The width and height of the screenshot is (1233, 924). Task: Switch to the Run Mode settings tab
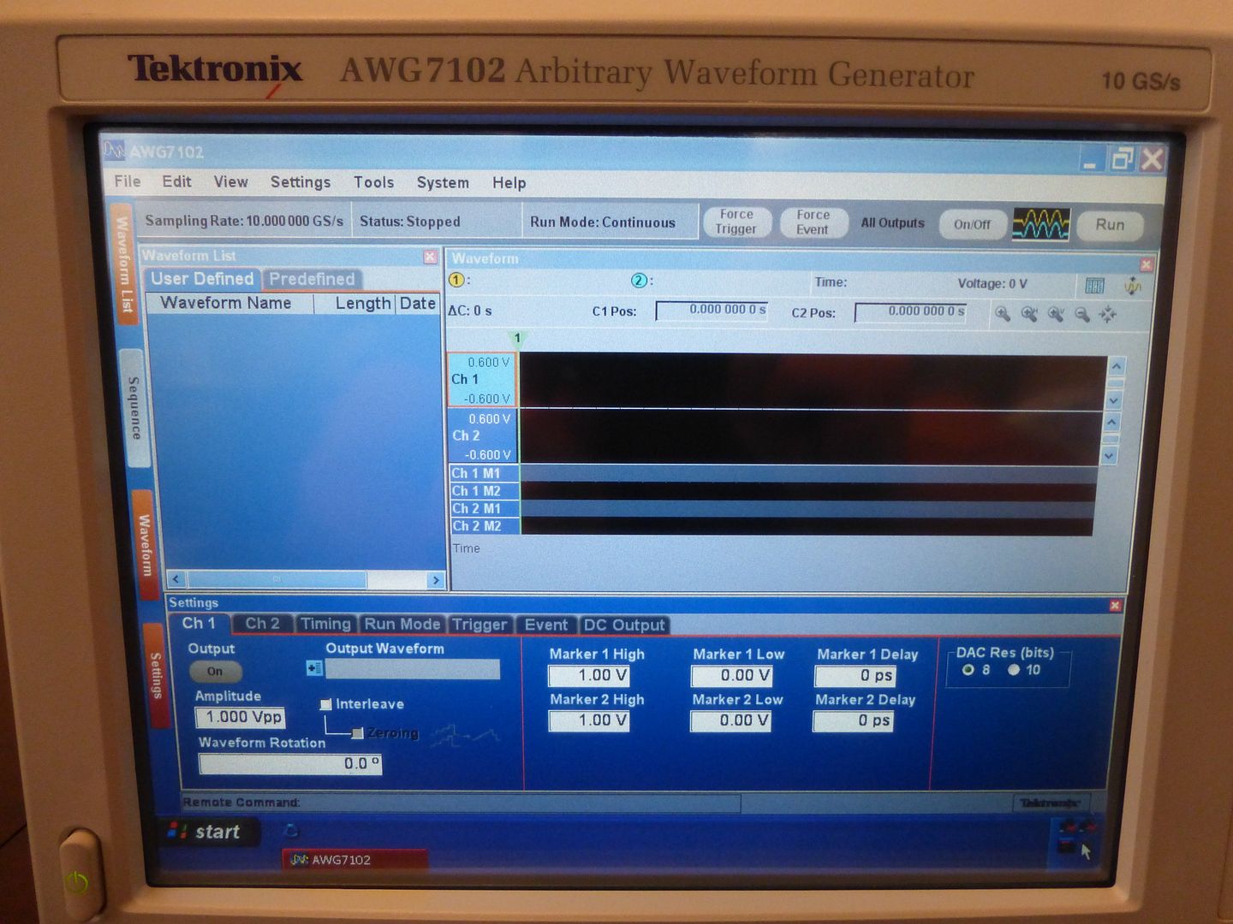click(402, 624)
